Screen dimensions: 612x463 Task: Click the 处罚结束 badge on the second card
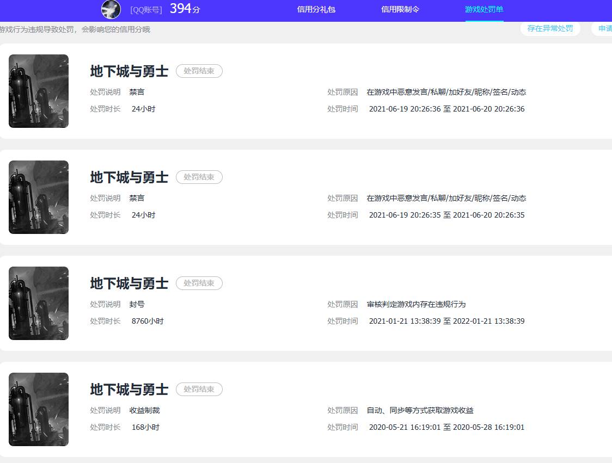(199, 177)
